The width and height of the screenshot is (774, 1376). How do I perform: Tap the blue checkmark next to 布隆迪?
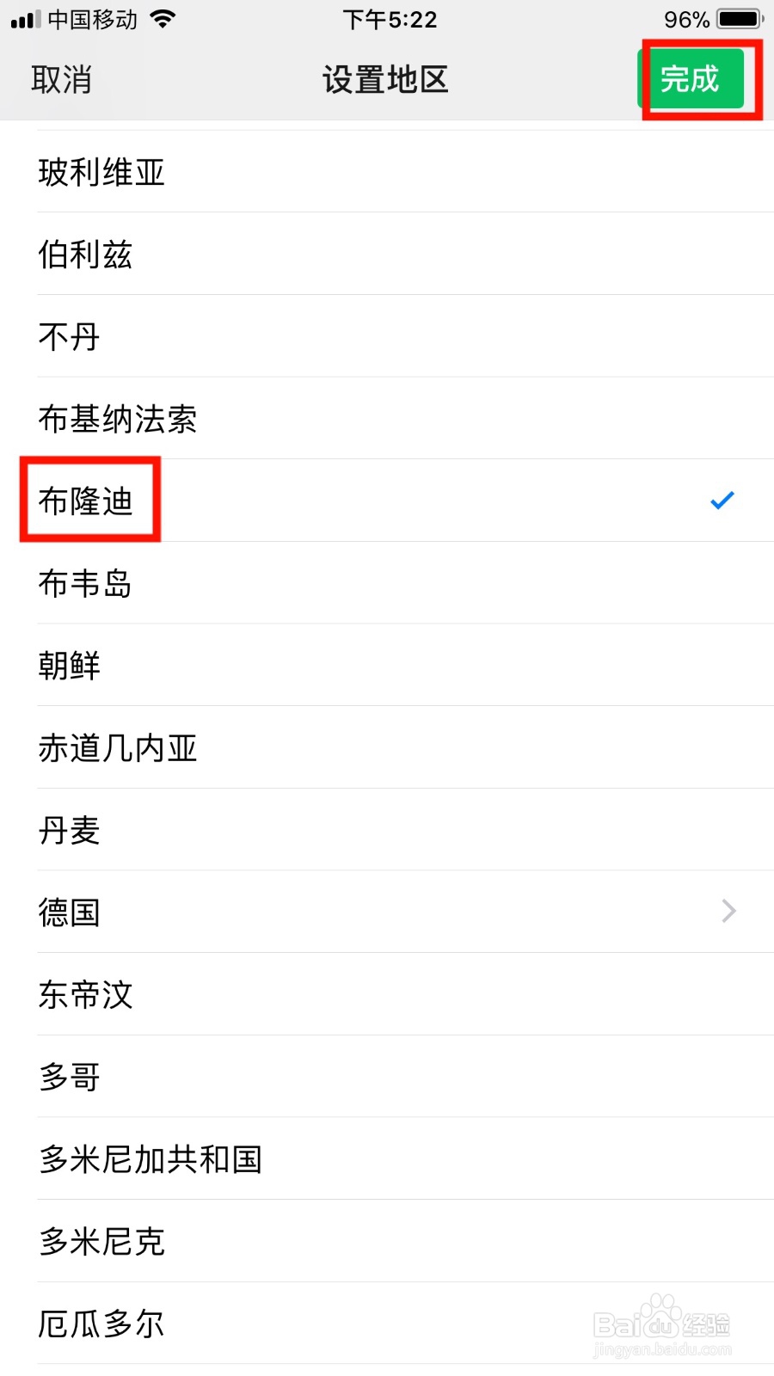722,500
